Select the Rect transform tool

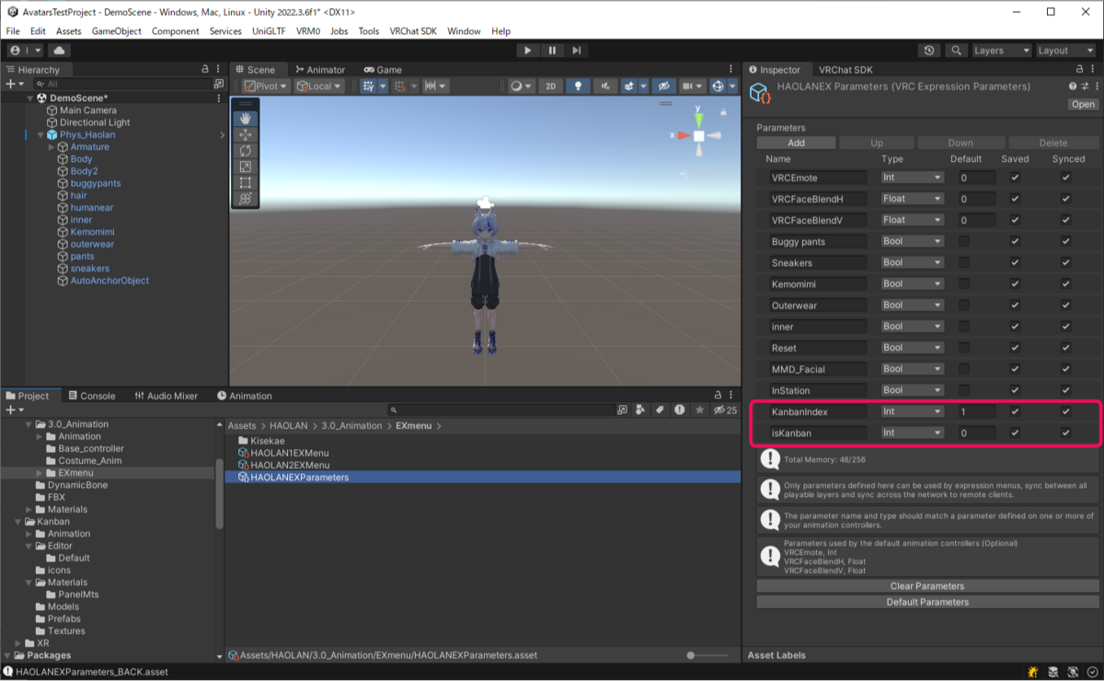[246, 182]
